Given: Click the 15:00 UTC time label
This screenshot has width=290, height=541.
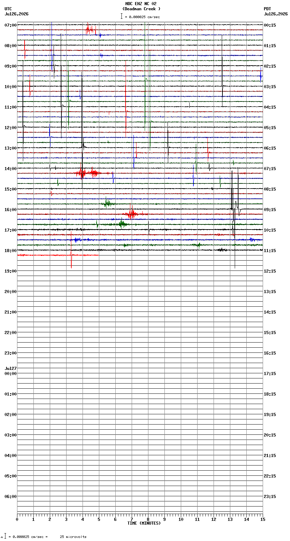Looking at the screenshot, I should pos(11,189).
